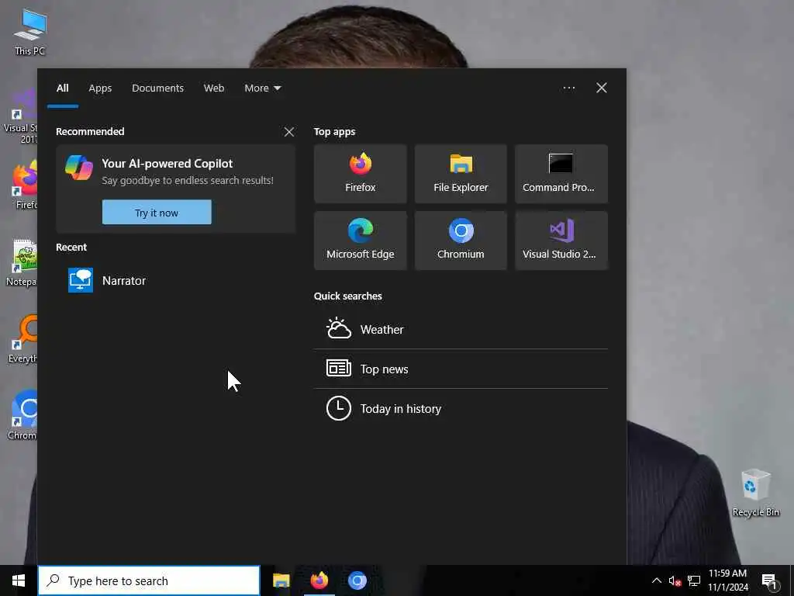Open Chromium on the taskbar

[x=357, y=580]
